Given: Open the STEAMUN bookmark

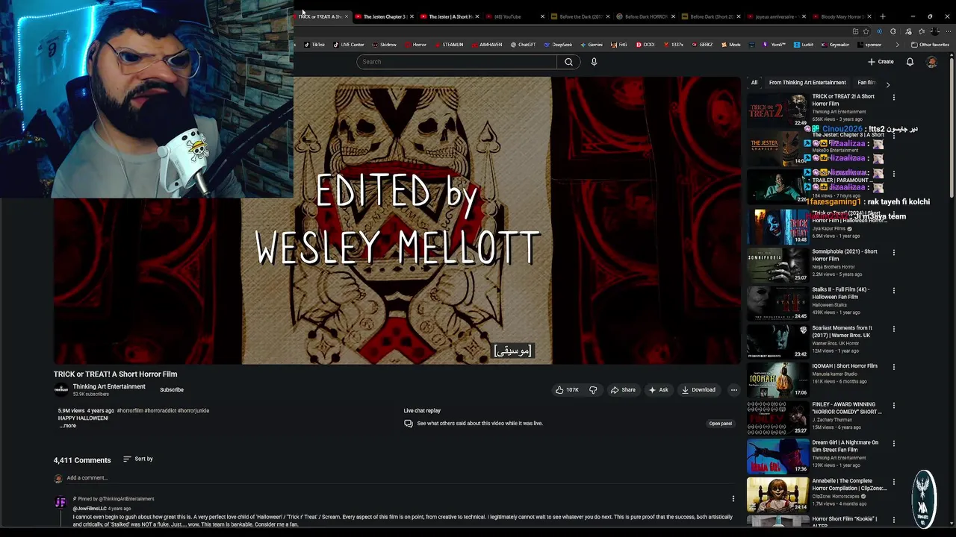Looking at the screenshot, I should click(x=449, y=45).
